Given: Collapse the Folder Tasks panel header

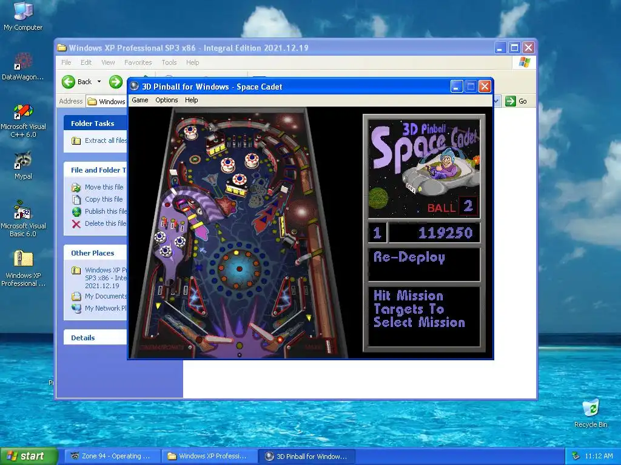Looking at the screenshot, I should coord(95,124).
